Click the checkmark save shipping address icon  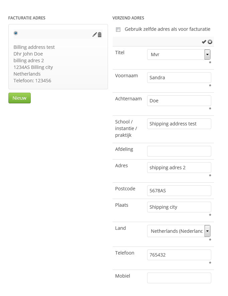tap(204, 42)
